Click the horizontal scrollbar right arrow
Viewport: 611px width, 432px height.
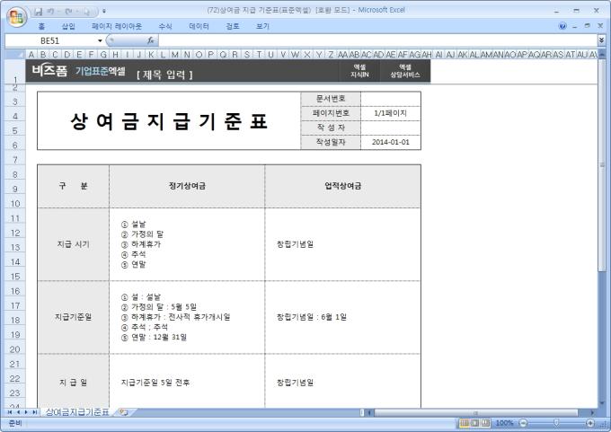pyautogui.click(x=592, y=412)
